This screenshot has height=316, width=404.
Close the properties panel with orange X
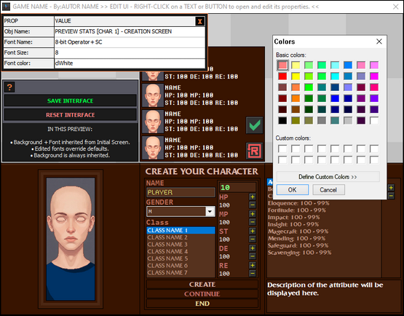click(200, 21)
